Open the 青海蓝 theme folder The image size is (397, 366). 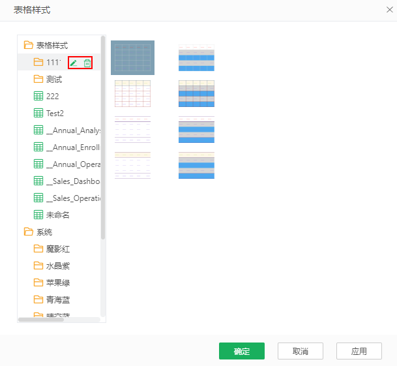point(58,300)
